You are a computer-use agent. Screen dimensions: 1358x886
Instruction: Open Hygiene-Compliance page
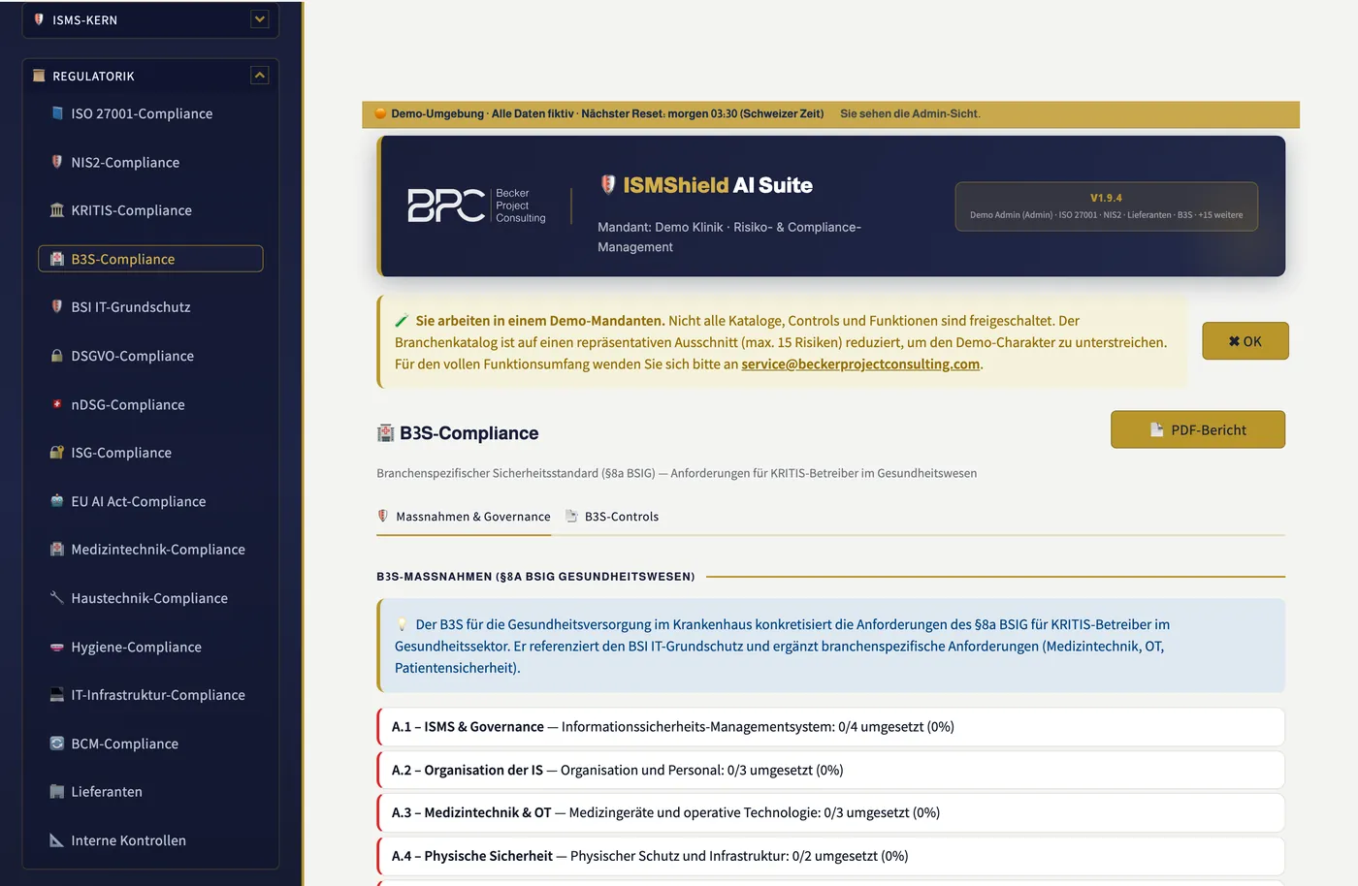coord(150,647)
